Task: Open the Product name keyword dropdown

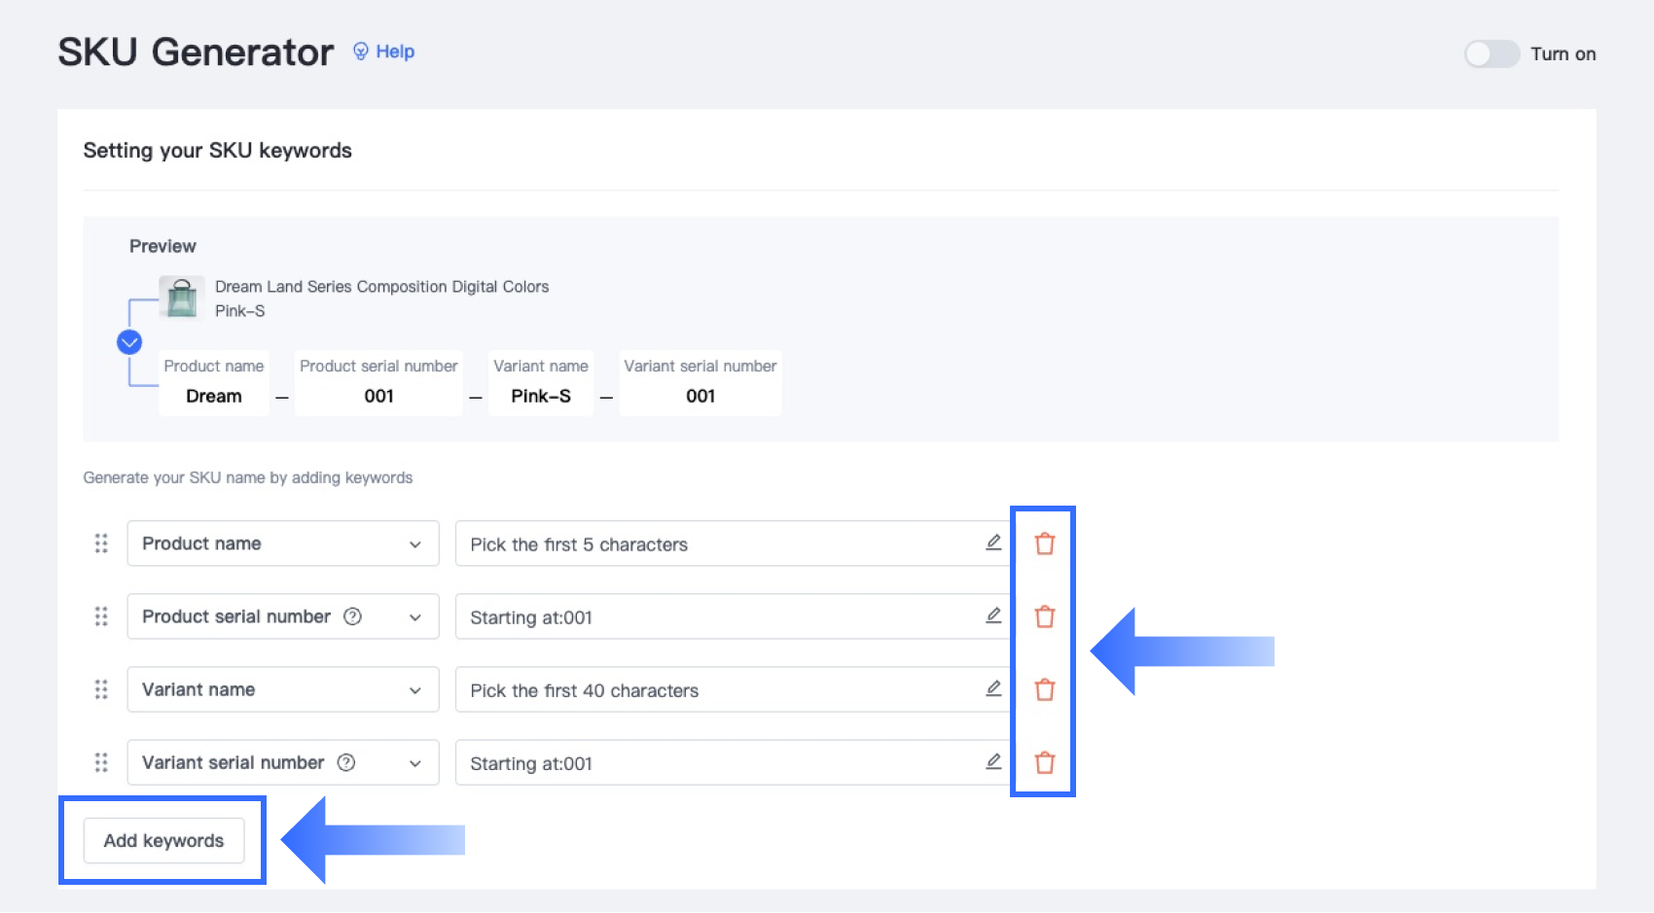Action: click(x=282, y=544)
